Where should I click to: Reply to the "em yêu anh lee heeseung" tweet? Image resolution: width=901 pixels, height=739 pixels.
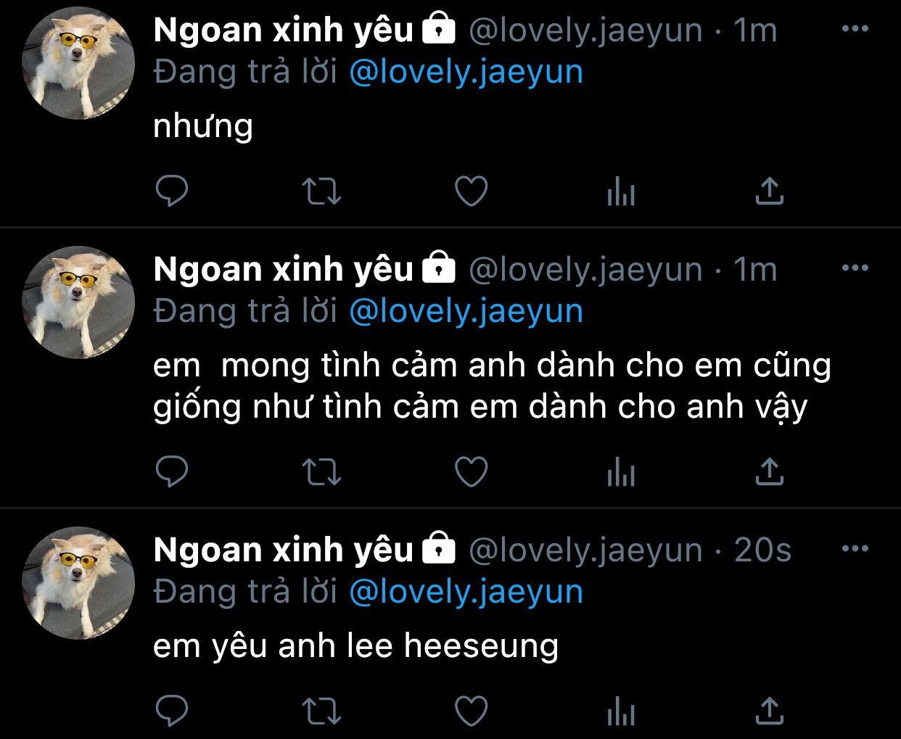click(172, 711)
